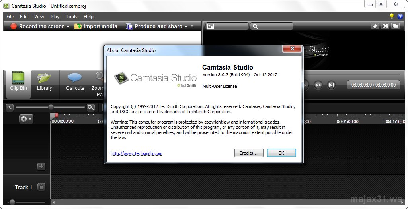The image size is (408, 209).
Task: Click the Credits... button in About dialog
Action: (x=249, y=153)
